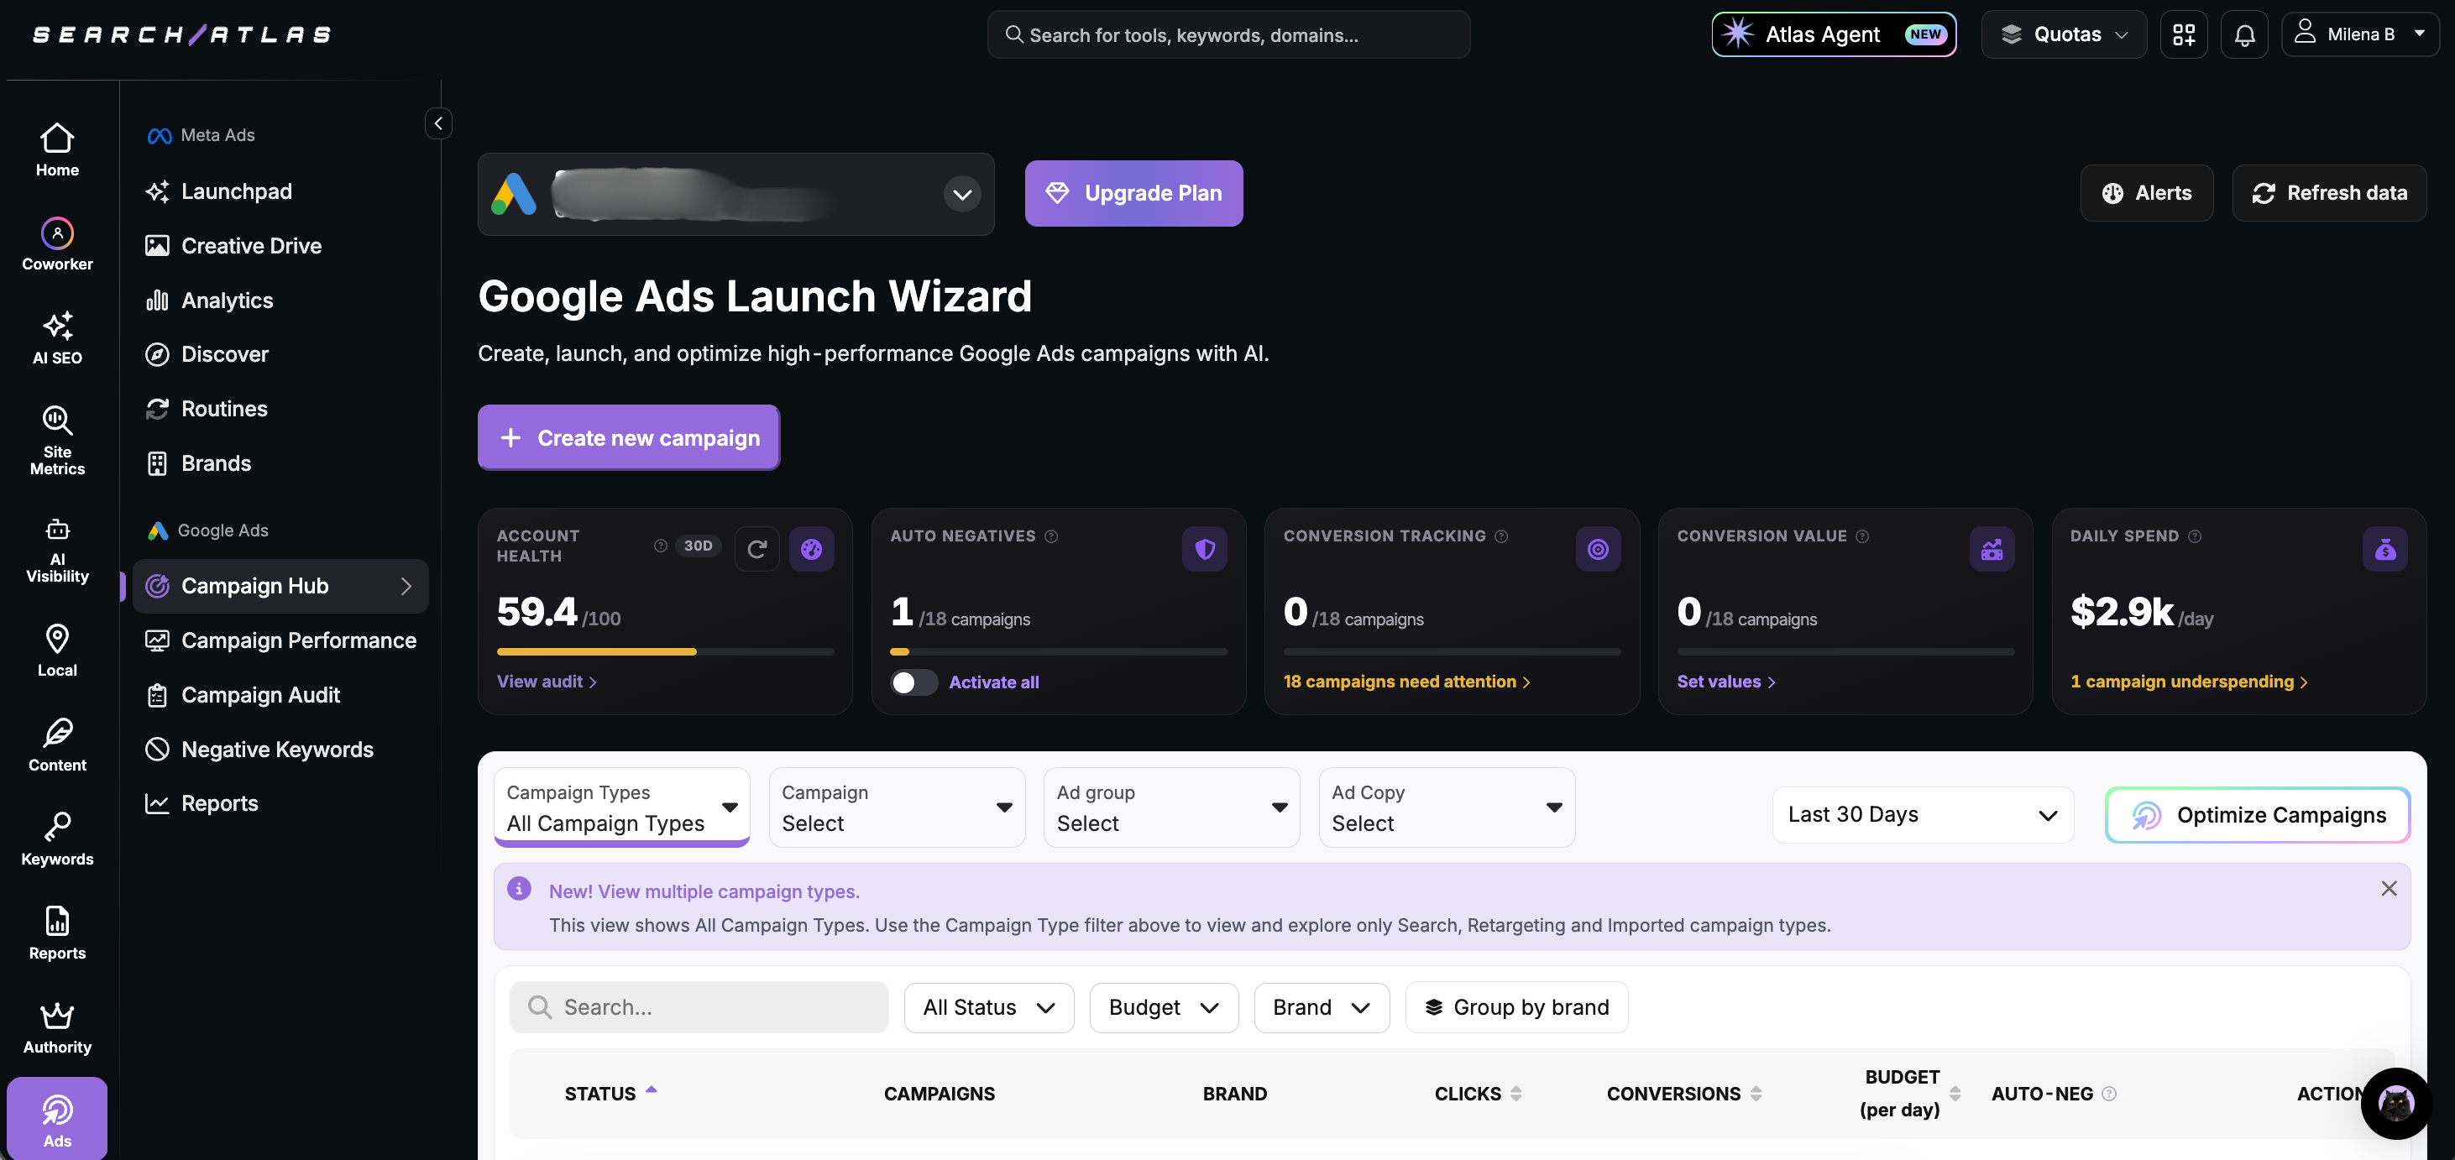Toggle the 30D account health period

698,546
